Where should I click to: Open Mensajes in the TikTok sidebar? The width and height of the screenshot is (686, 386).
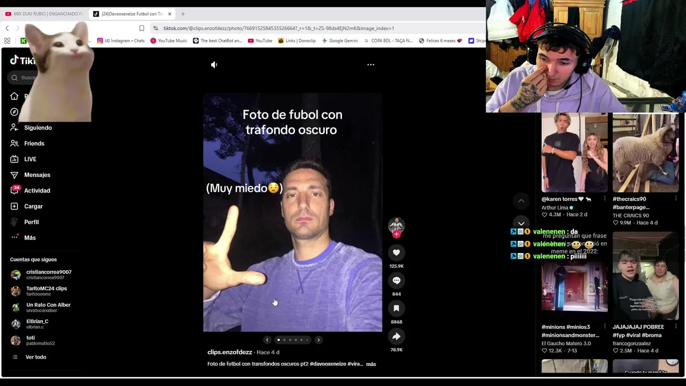click(37, 175)
